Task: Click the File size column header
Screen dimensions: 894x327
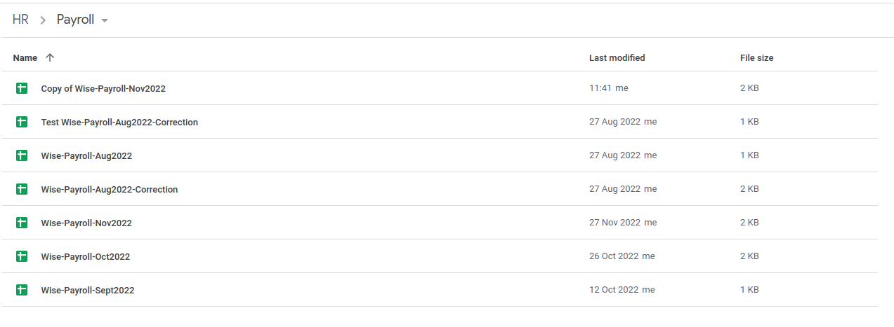Action: pyautogui.click(x=756, y=58)
